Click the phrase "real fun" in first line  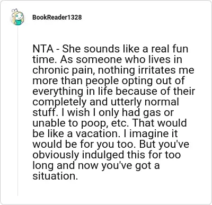point(169,49)
